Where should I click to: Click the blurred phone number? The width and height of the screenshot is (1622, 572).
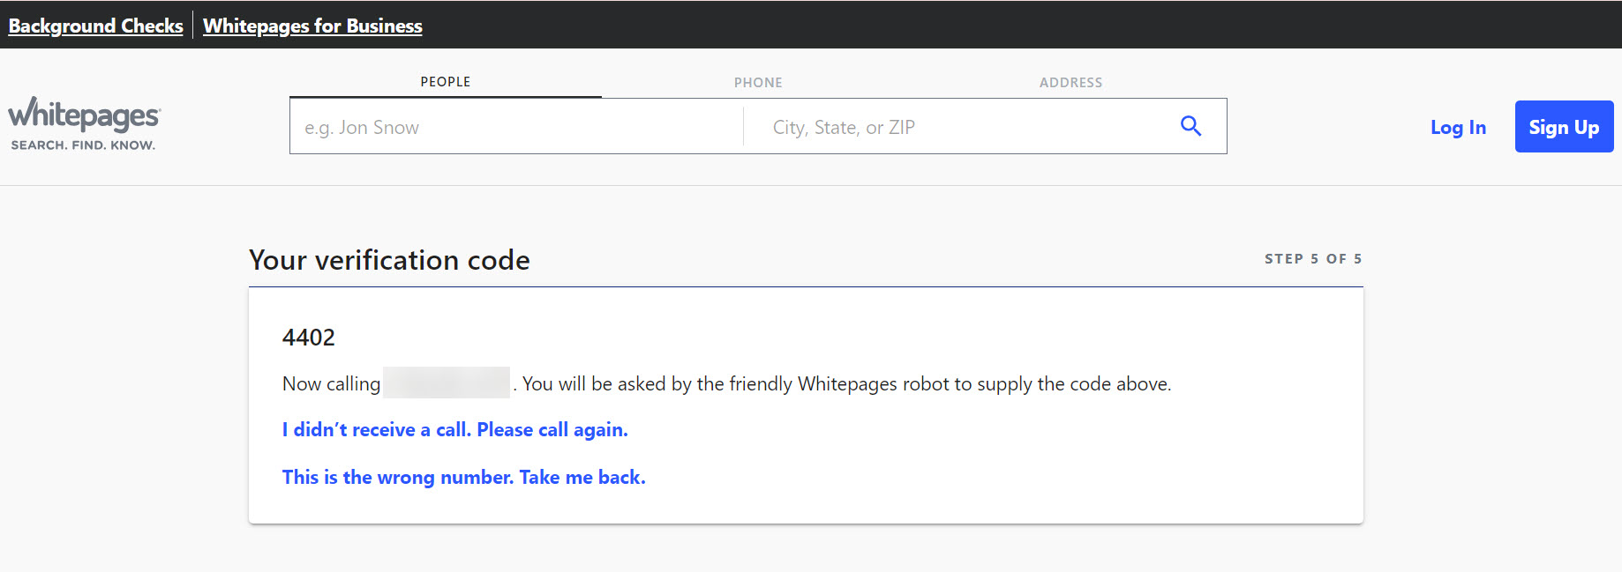coord(447,383)
